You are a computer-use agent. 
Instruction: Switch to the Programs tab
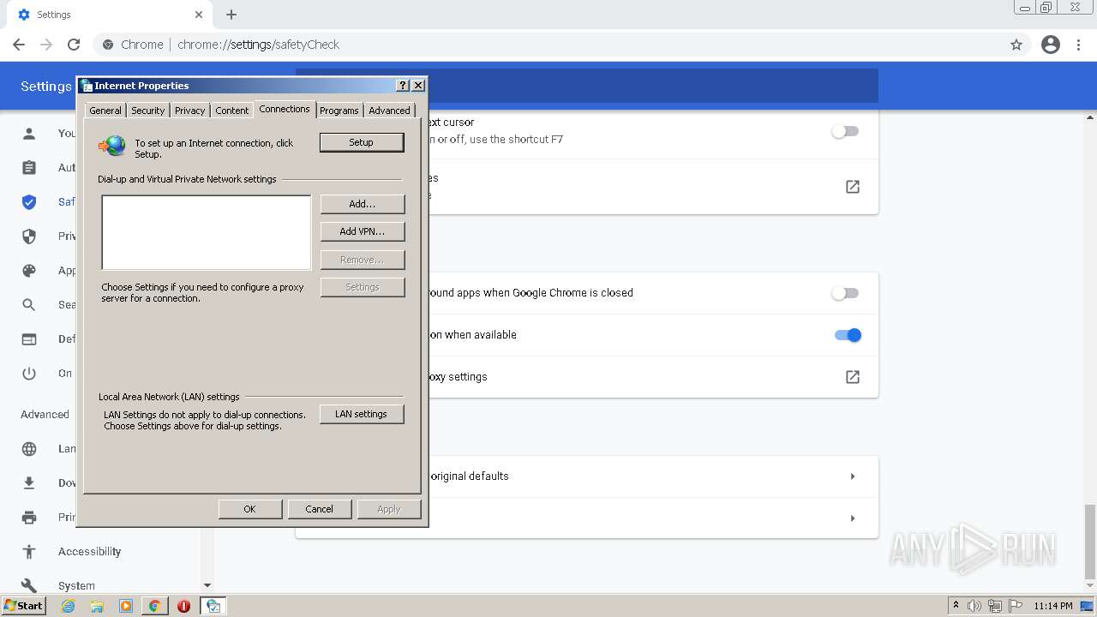click(339, 111)
